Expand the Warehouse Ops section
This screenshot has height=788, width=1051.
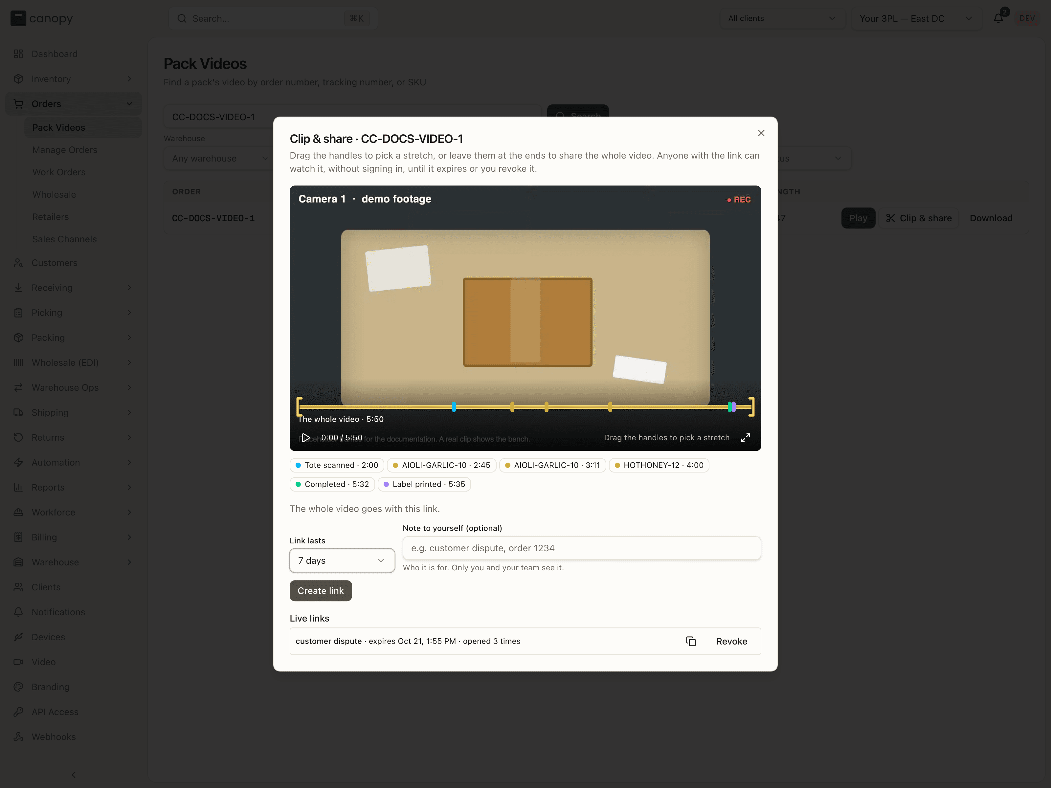pos(73,387)
